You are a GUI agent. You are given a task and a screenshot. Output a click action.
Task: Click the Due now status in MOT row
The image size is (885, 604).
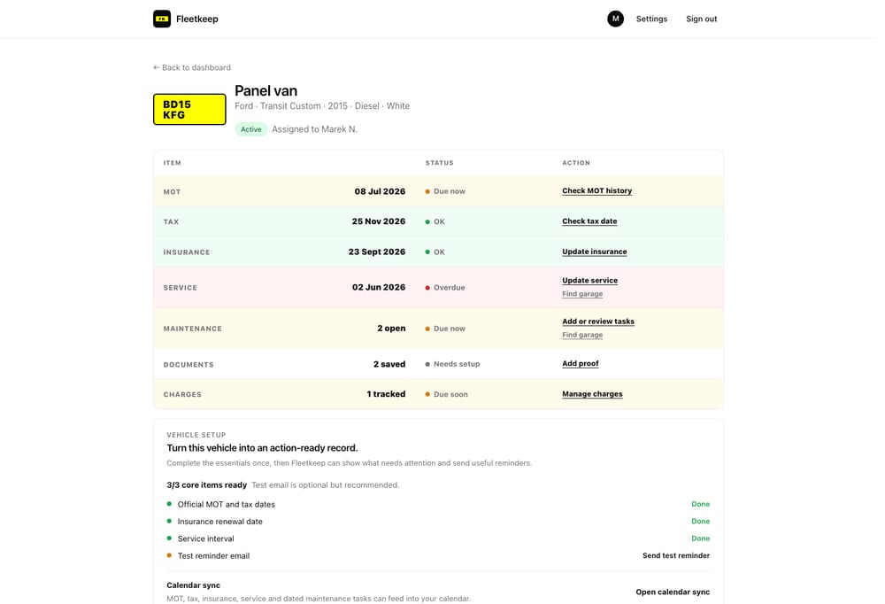(445, 191)
